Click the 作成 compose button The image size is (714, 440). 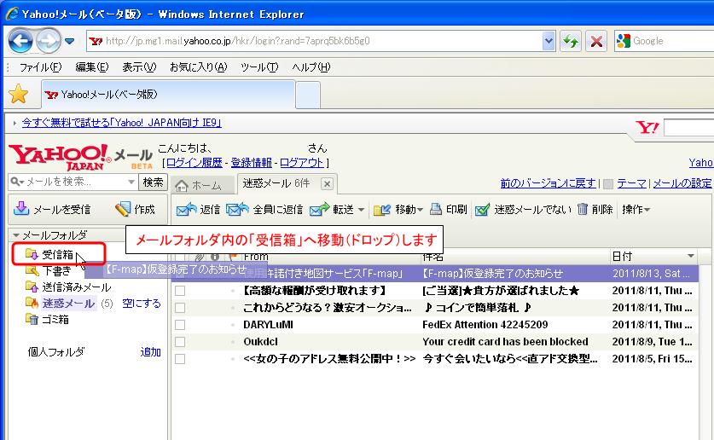pos(135,209)
